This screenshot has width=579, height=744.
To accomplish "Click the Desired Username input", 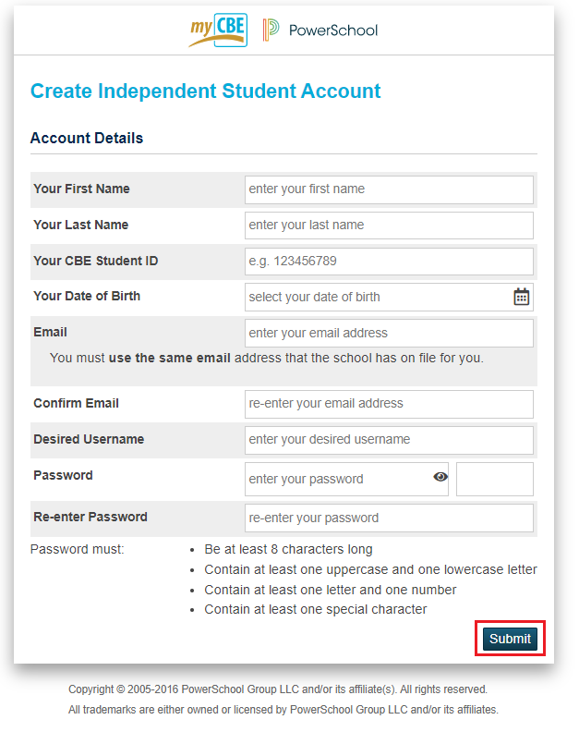I will (x=389, y=440).
